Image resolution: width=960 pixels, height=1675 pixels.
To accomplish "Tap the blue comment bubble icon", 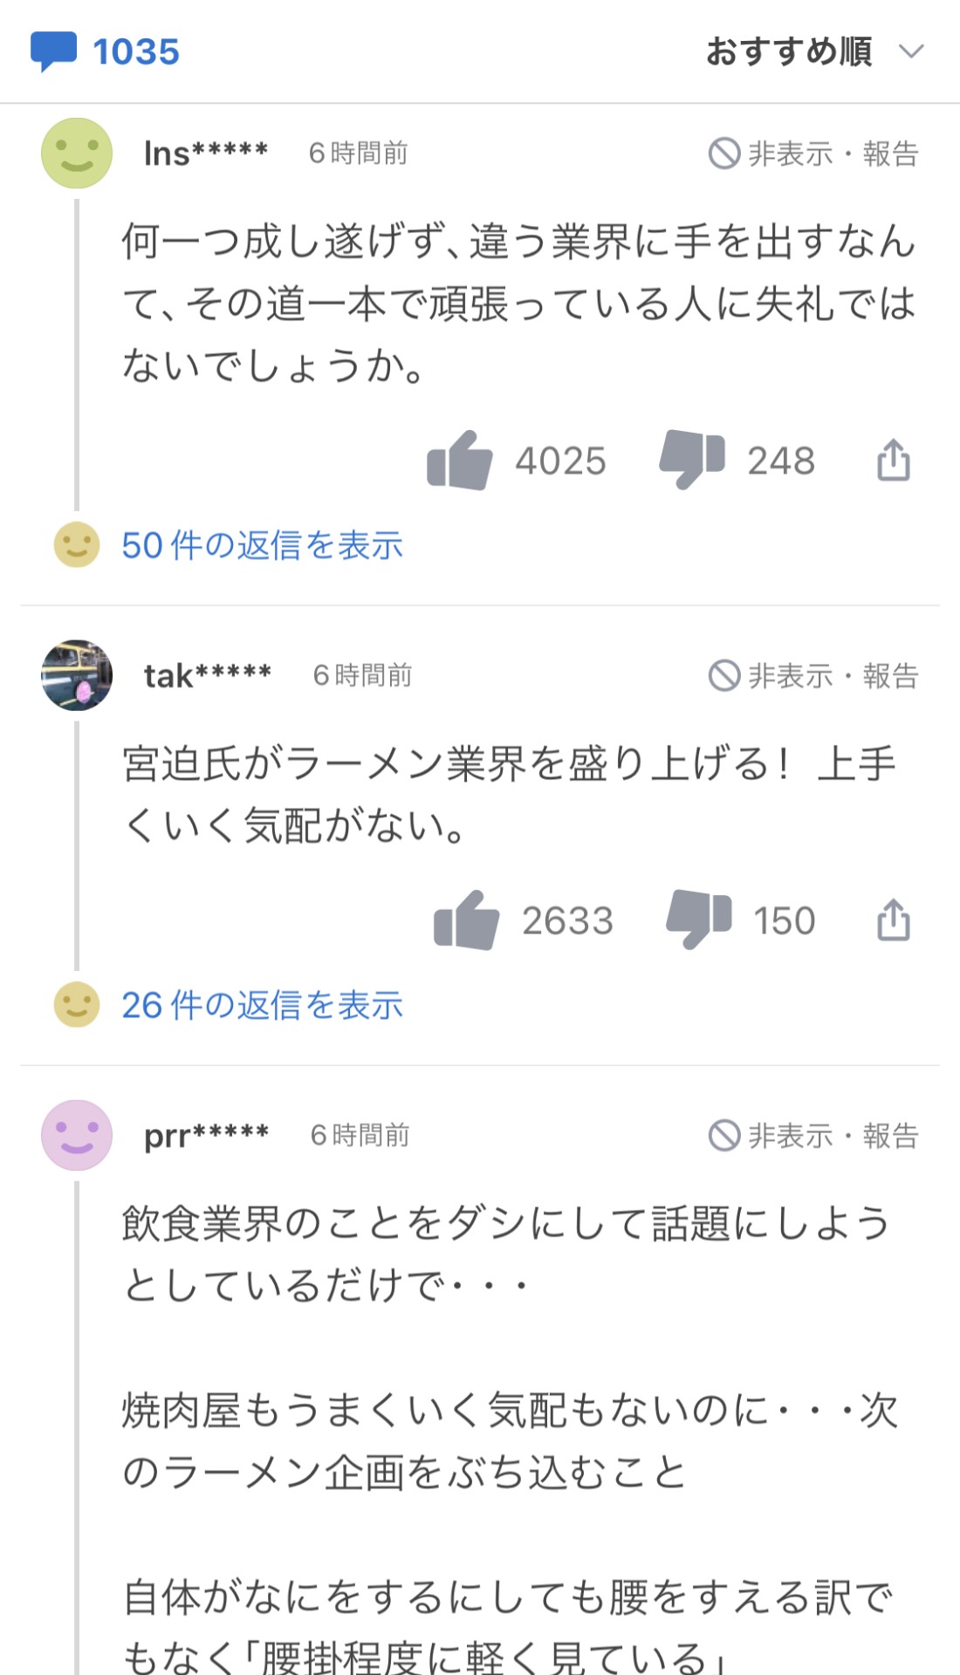I will (x=53, y=51).
